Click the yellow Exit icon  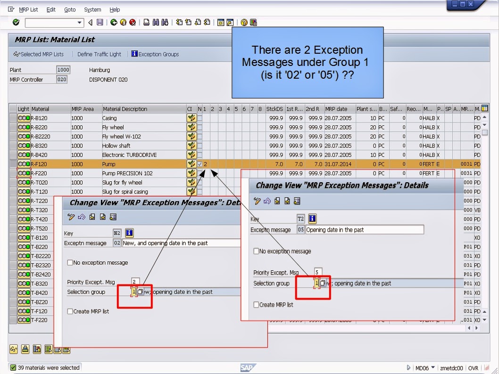pyautogui.click(x=123, y=22)
